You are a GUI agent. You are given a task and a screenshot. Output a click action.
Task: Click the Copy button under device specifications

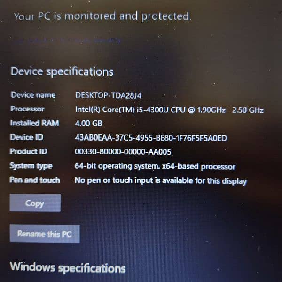(x=35, y=203)
